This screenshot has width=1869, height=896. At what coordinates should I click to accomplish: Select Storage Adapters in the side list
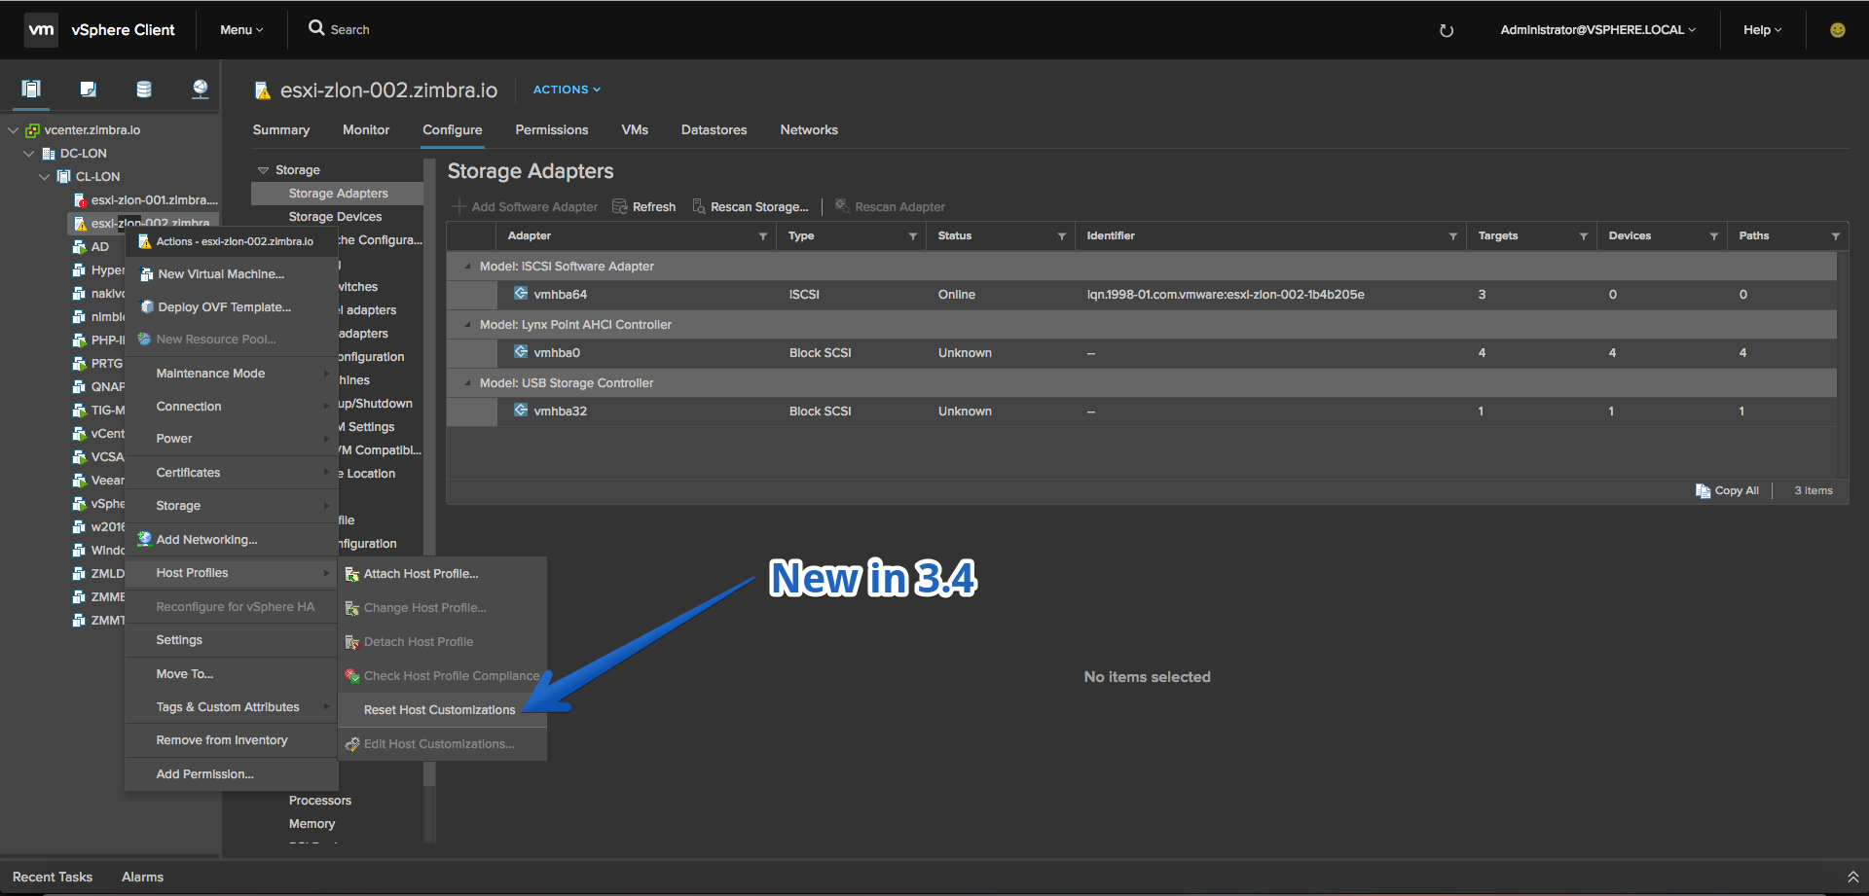(337, 194)
